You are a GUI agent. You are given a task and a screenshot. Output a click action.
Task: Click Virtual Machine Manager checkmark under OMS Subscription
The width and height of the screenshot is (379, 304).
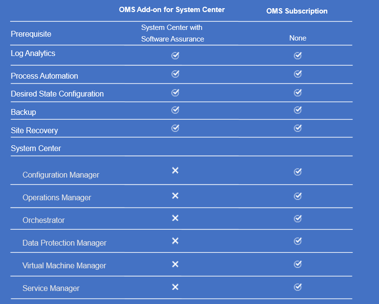click(298, 264)
